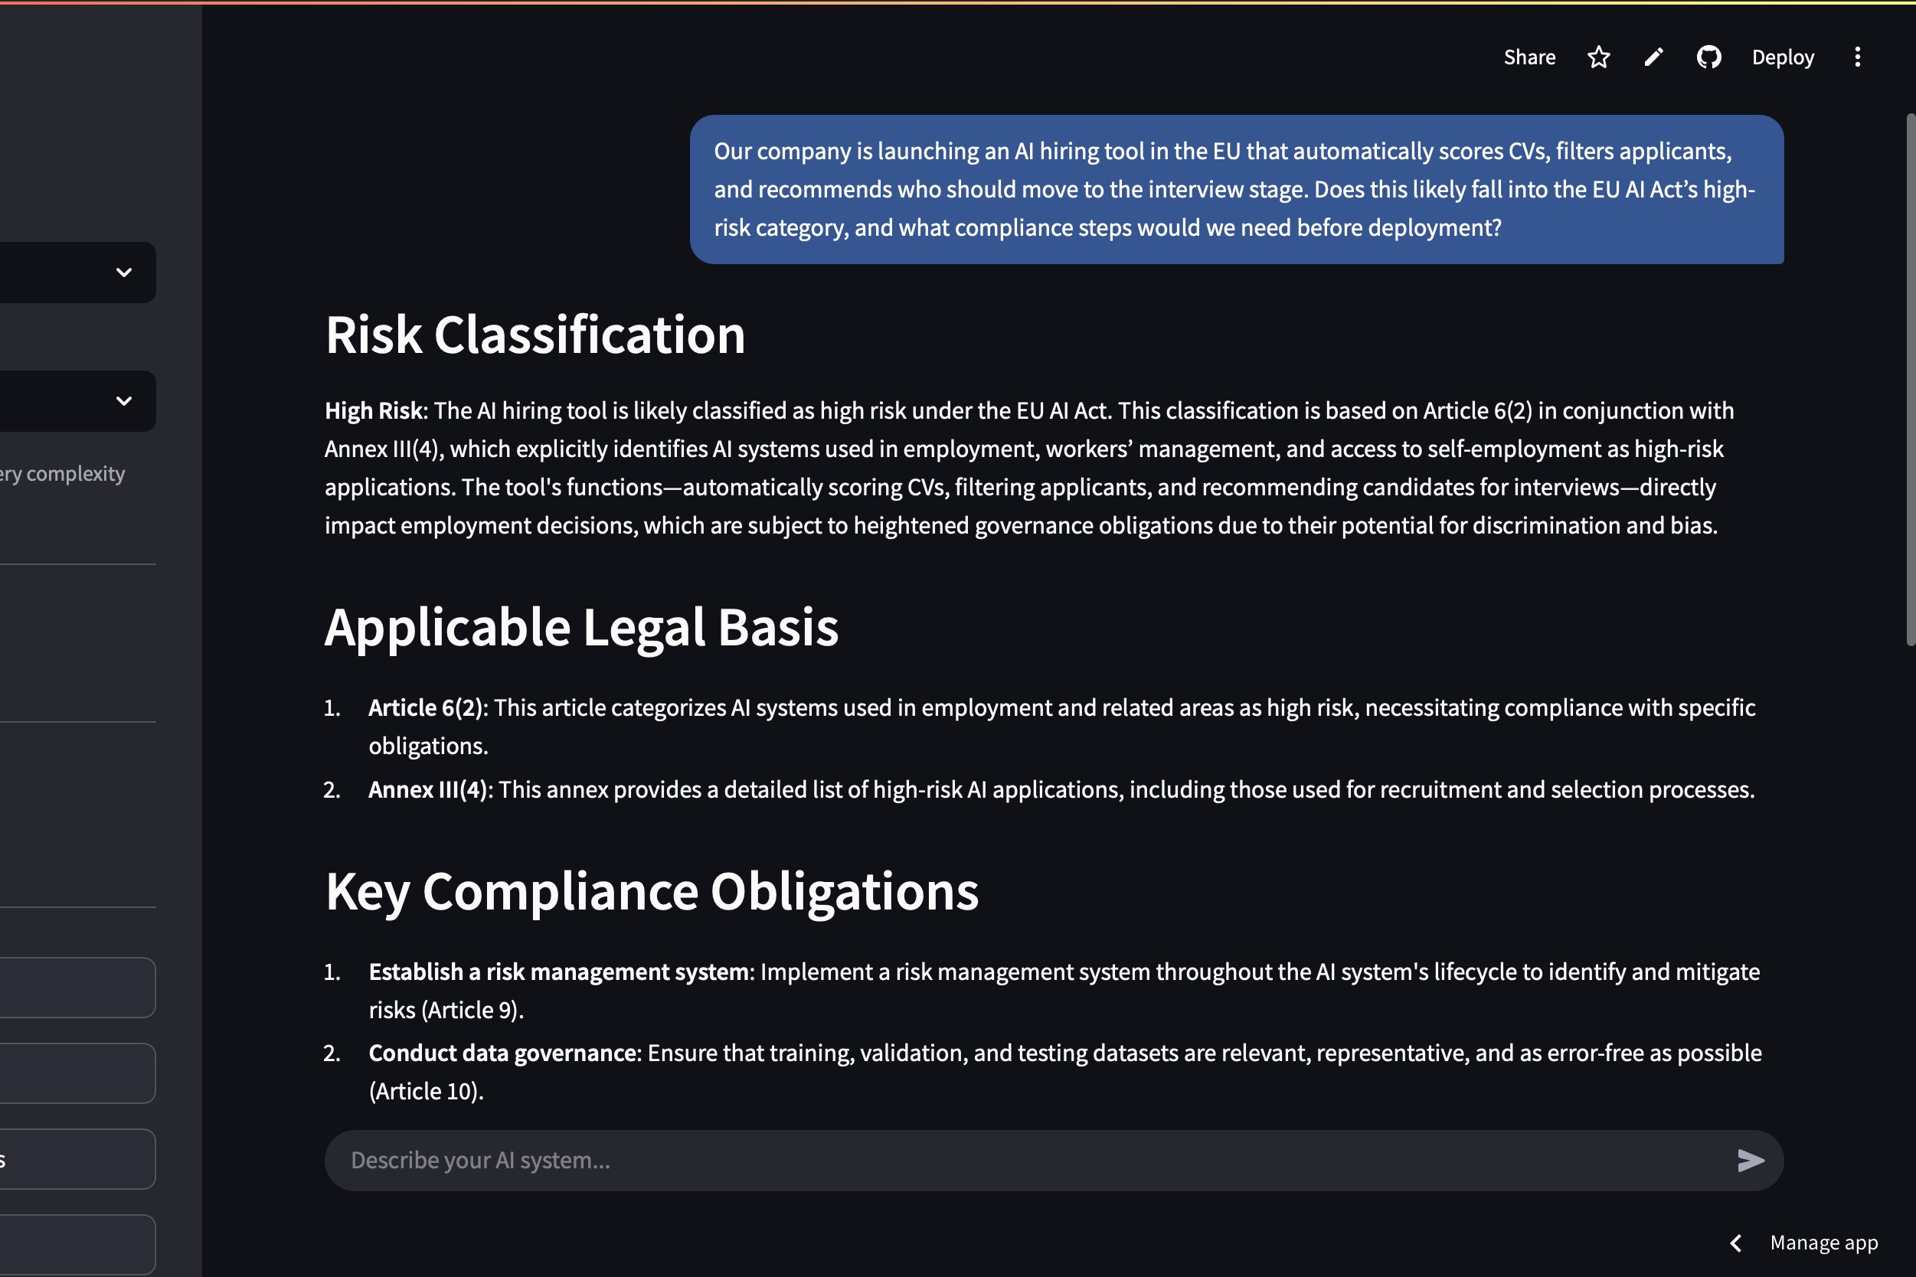Click the Key Compliance Obligations heading
Viewport: 1916px width, 1277px height.
coord(652,892)
